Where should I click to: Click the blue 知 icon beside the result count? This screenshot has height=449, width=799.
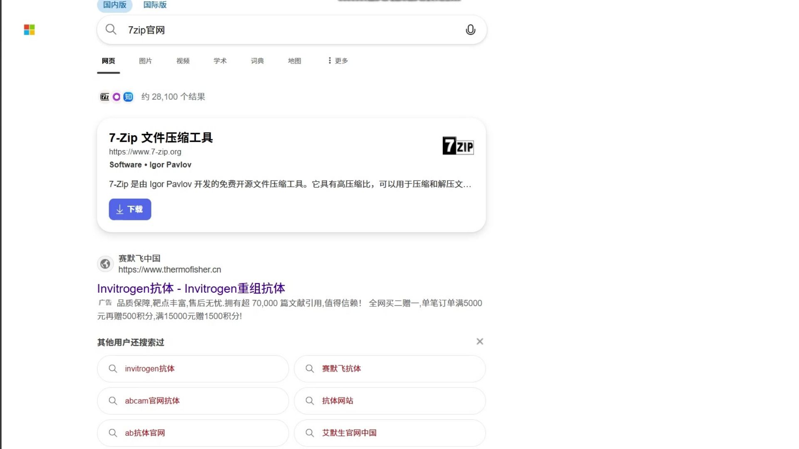(128, 97)
